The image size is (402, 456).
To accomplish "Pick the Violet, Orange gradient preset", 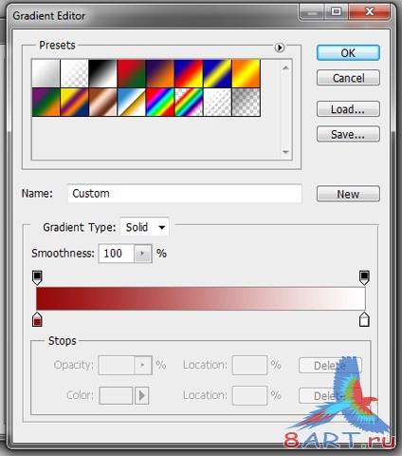I will (160, 73).
